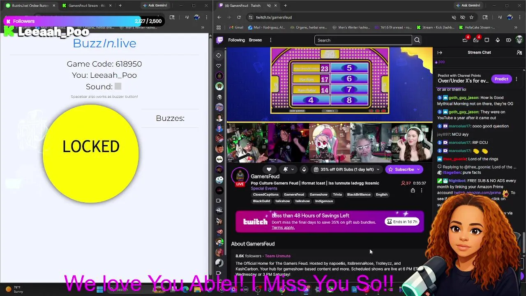Click the Subscribe button
The width and height of the screenshot is (526, 296).
tap(401, 169)
